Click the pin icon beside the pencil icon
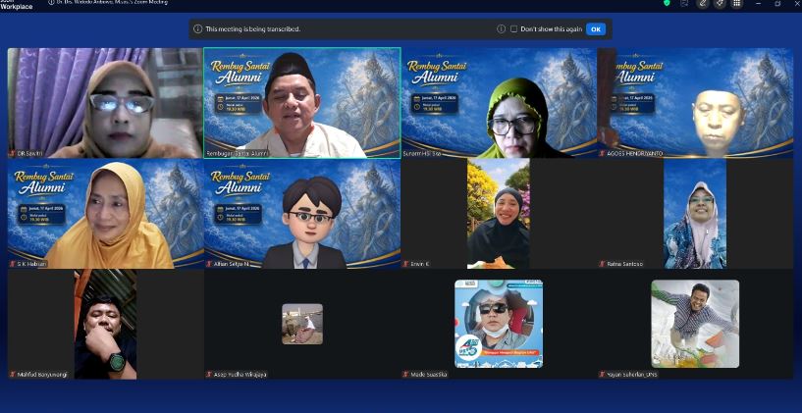 coord(720,3)
